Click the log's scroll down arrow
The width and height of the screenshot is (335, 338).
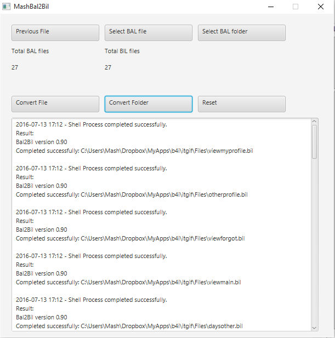314,328
